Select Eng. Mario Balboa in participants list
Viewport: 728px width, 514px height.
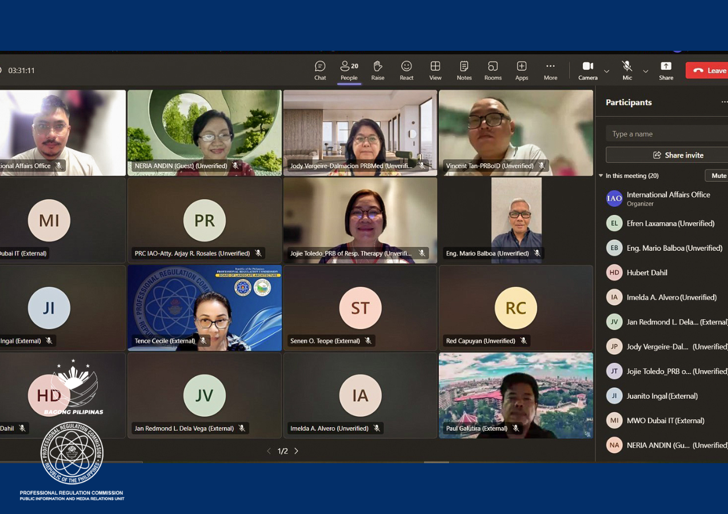663,248
